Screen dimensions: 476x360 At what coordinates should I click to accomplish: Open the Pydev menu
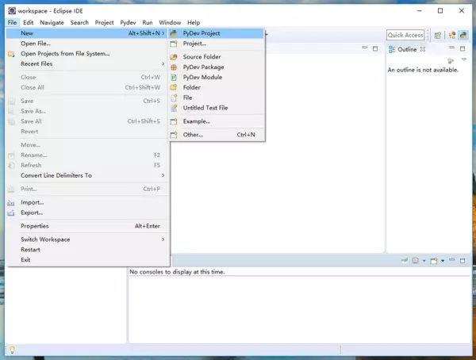pyautogui.click(x=128, y=22)
